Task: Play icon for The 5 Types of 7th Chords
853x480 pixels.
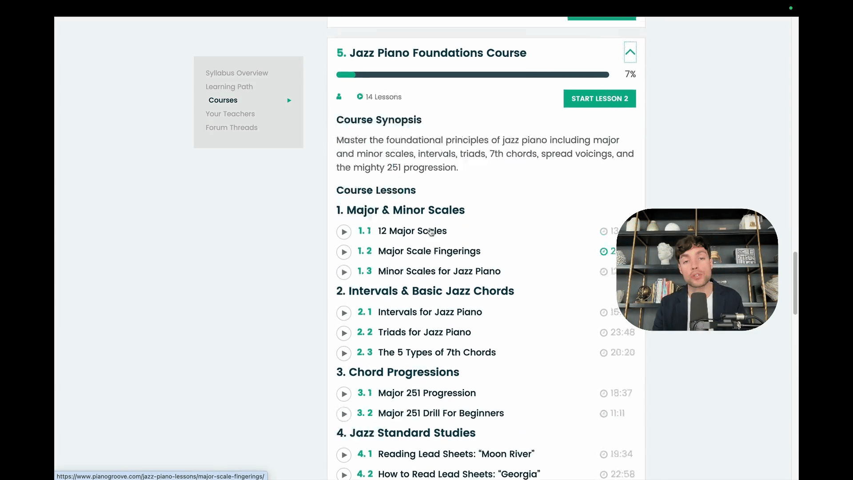Action: pyautogui.click(x=343, y=353)
